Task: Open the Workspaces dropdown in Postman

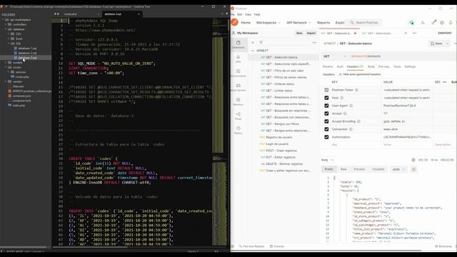Action: point(268,23)
